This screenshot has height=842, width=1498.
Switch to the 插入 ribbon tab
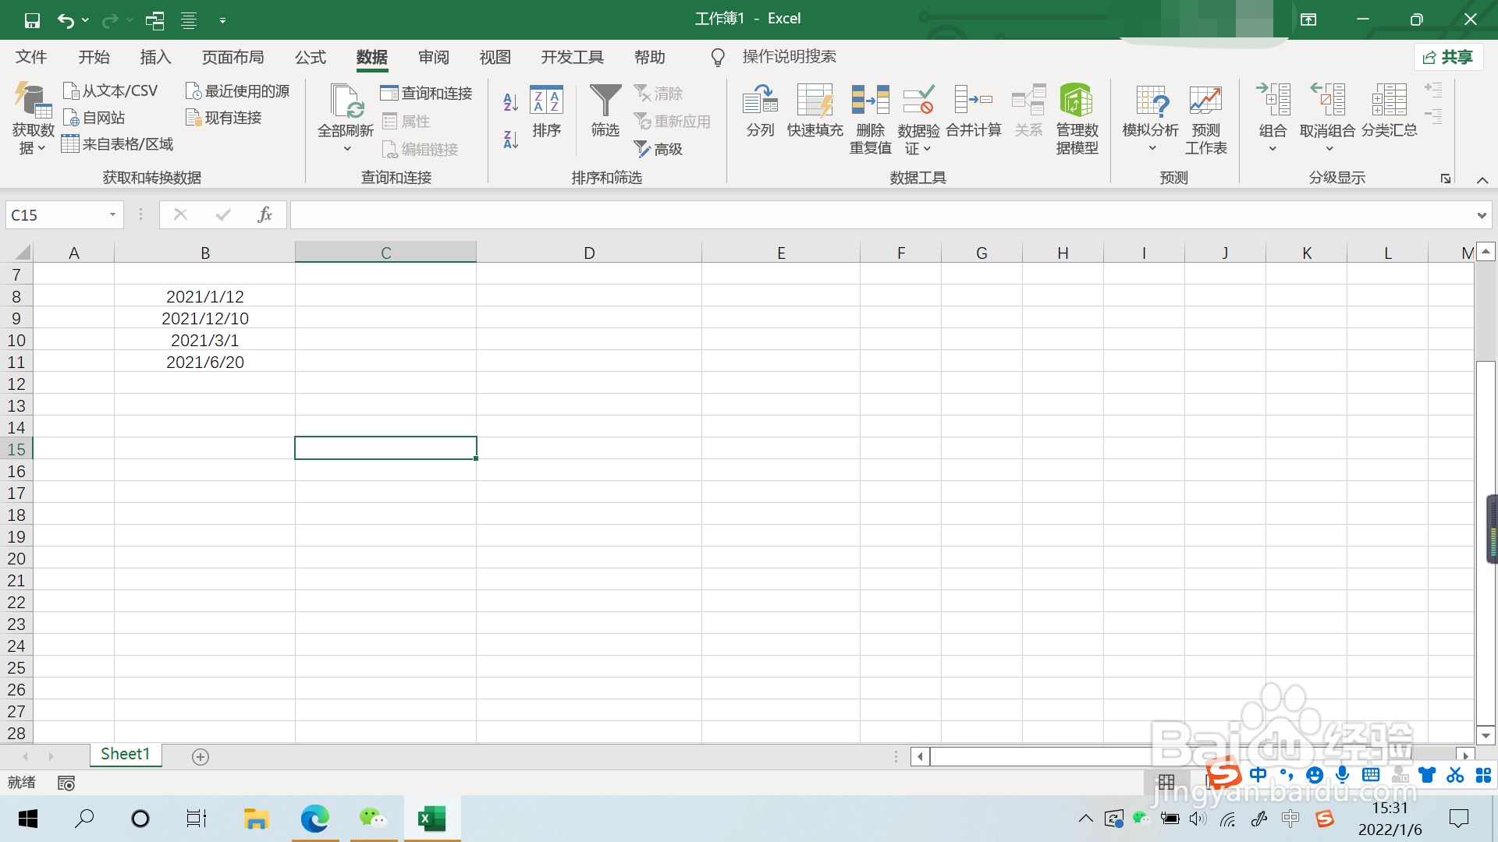pos(155,57)
